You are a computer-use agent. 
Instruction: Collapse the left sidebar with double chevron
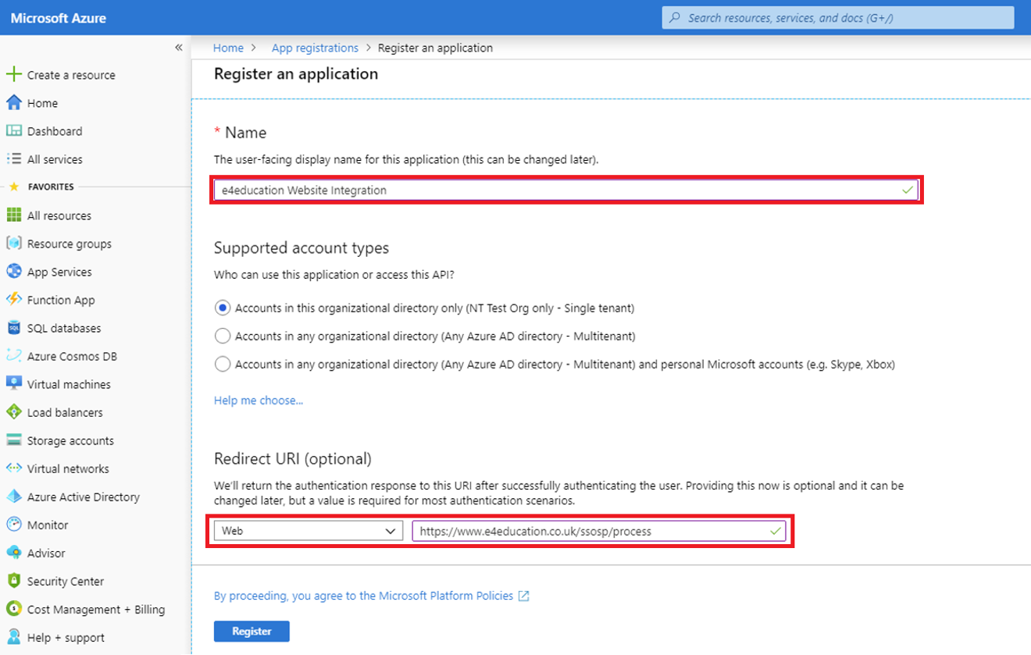(x=179, y=48)
